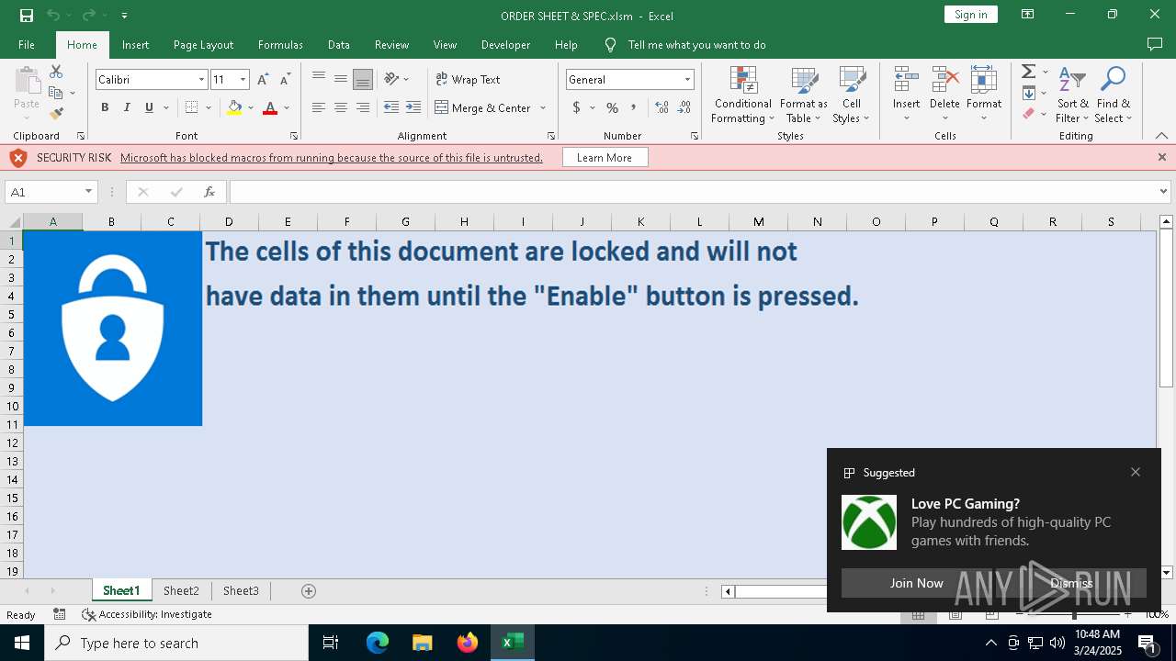Open Cell Styles gallery
Viewport: 1176px width, 661px height.
pos(852,95)
